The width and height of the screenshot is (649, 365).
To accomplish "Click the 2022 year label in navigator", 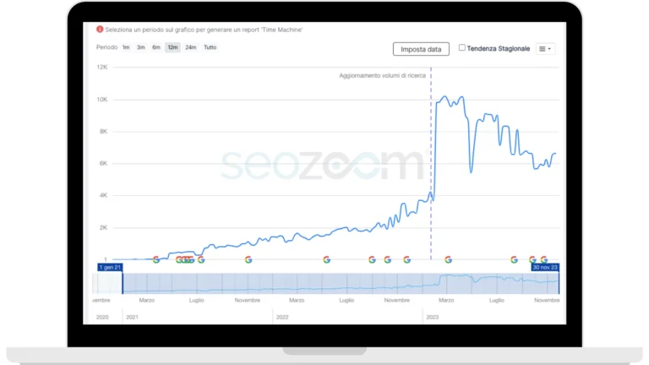I will 282,317.
